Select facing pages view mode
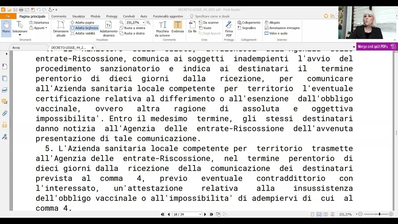Screen dimensions: 398x224 (x=326, y=214)
